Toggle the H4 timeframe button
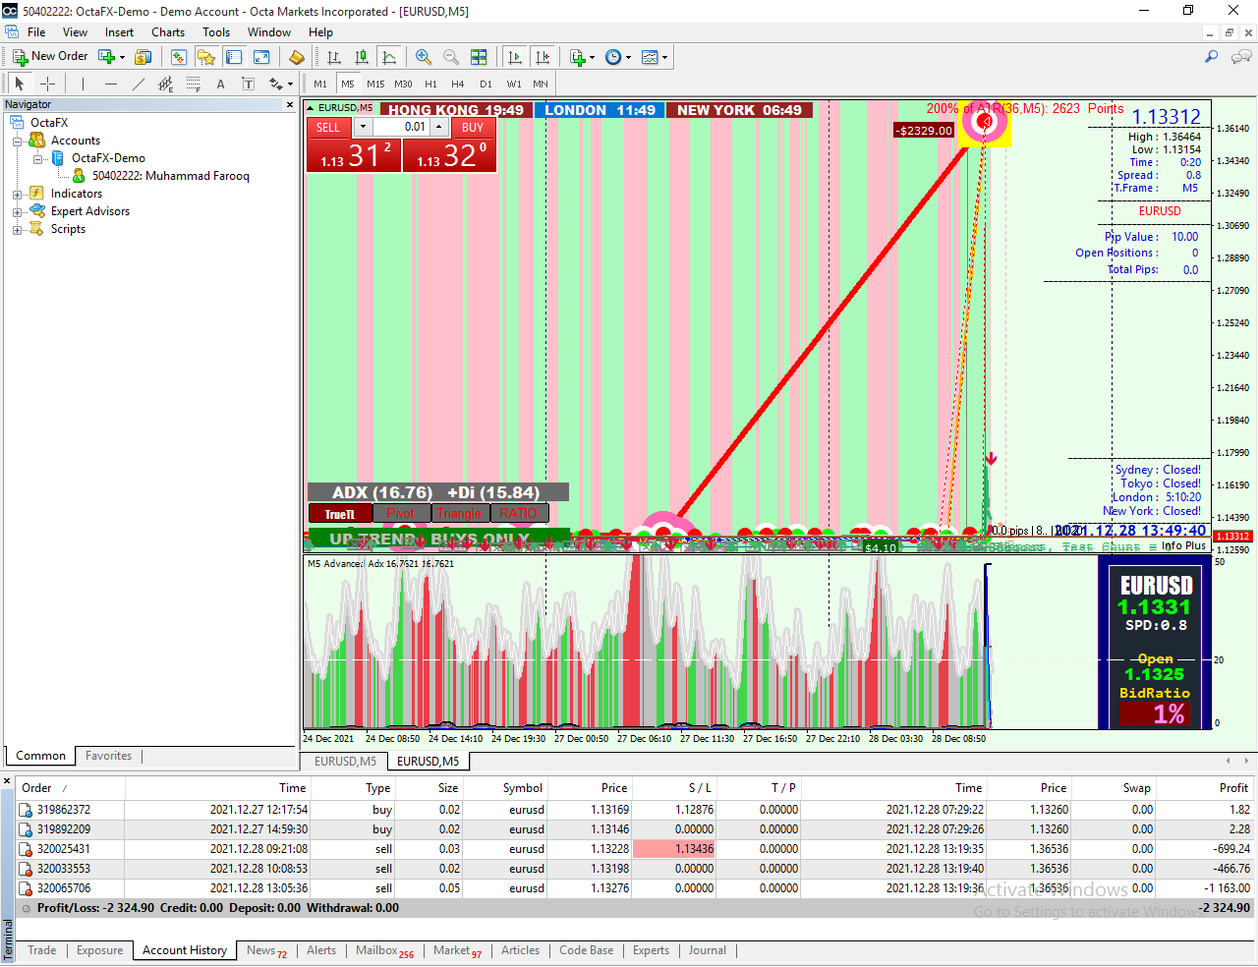 [457, 84]
